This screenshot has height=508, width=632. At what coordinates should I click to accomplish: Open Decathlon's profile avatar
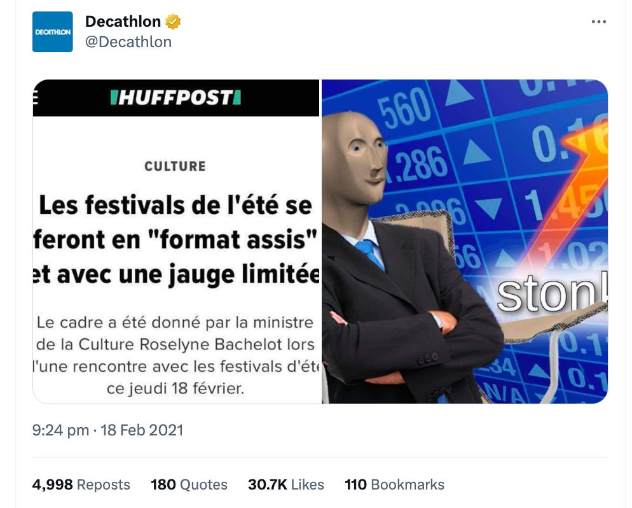click(52, 32)
